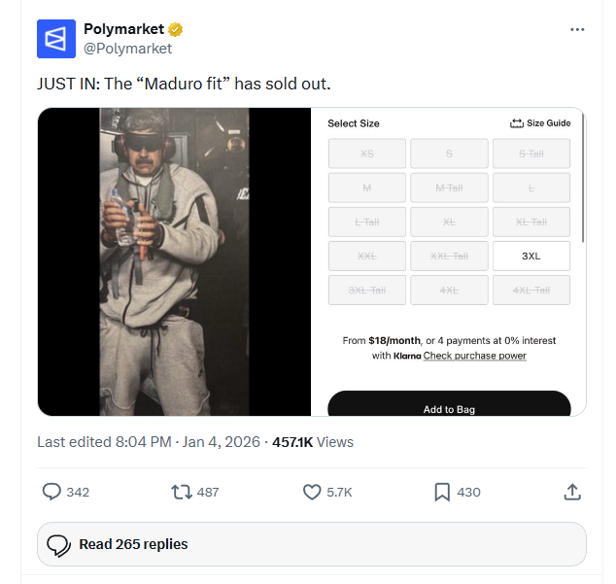
Task: Open the three-dot more options menu
Action: point(577,30)
